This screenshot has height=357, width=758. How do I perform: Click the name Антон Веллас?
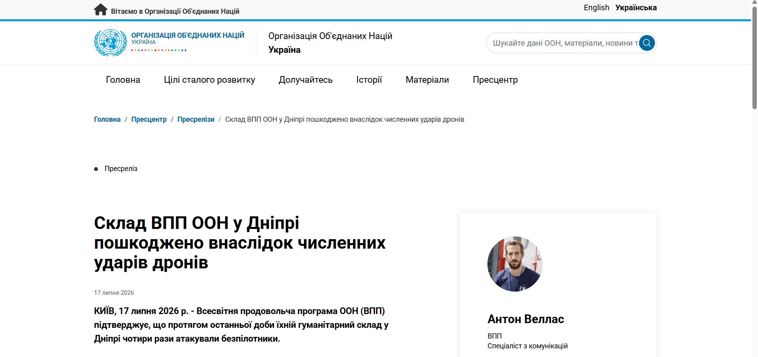point(526,319)
